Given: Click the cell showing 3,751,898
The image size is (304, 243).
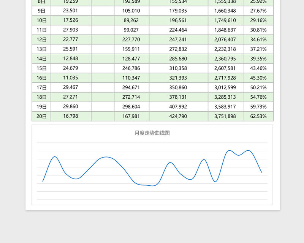Looking at the screenshot, I should [x=225, y=116].
